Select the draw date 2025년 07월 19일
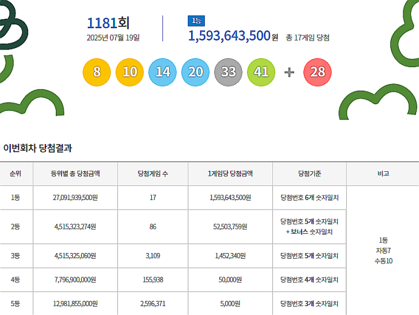419x315 pixels. point(113,38)
